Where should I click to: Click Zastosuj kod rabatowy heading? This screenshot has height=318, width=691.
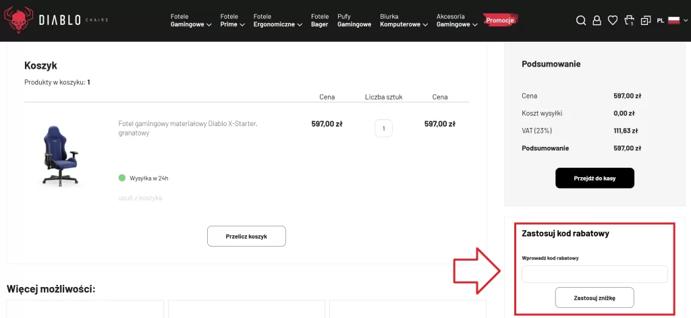(x=565, y=234)
